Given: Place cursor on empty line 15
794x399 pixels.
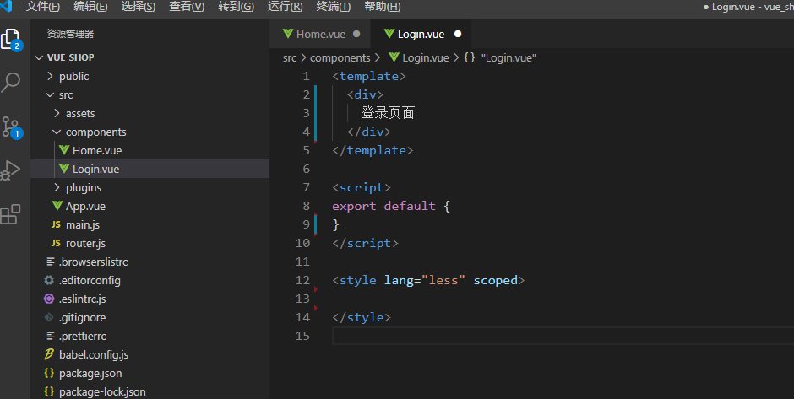Looking at the screenshot, I should (563, 336).
